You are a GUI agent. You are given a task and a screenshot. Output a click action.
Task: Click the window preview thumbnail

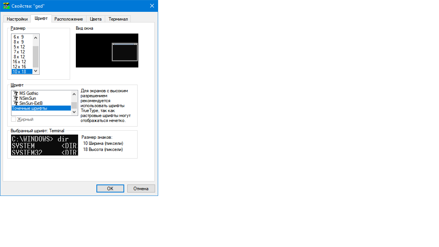click(x=107, y=50)
